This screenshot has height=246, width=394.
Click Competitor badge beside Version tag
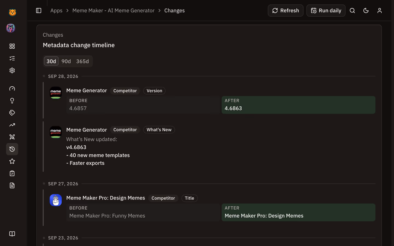pyautogui.click(x=125, y=91)
